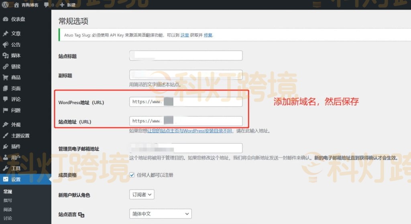Click the 这里 link in the notice
Image resolution: width=411 pixels, height=224 pixels.
pyautogui.click(x=185, y=35)
